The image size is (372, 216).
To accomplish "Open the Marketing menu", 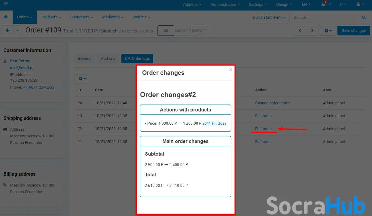I will 113,17.
